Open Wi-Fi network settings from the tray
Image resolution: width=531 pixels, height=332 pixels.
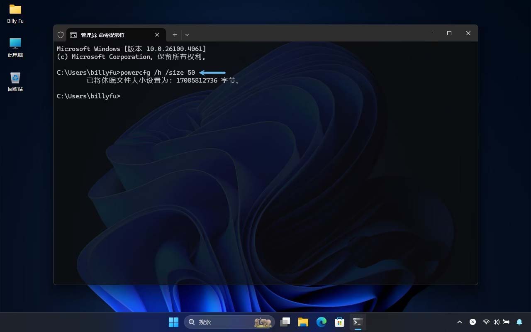coord(486,322)
